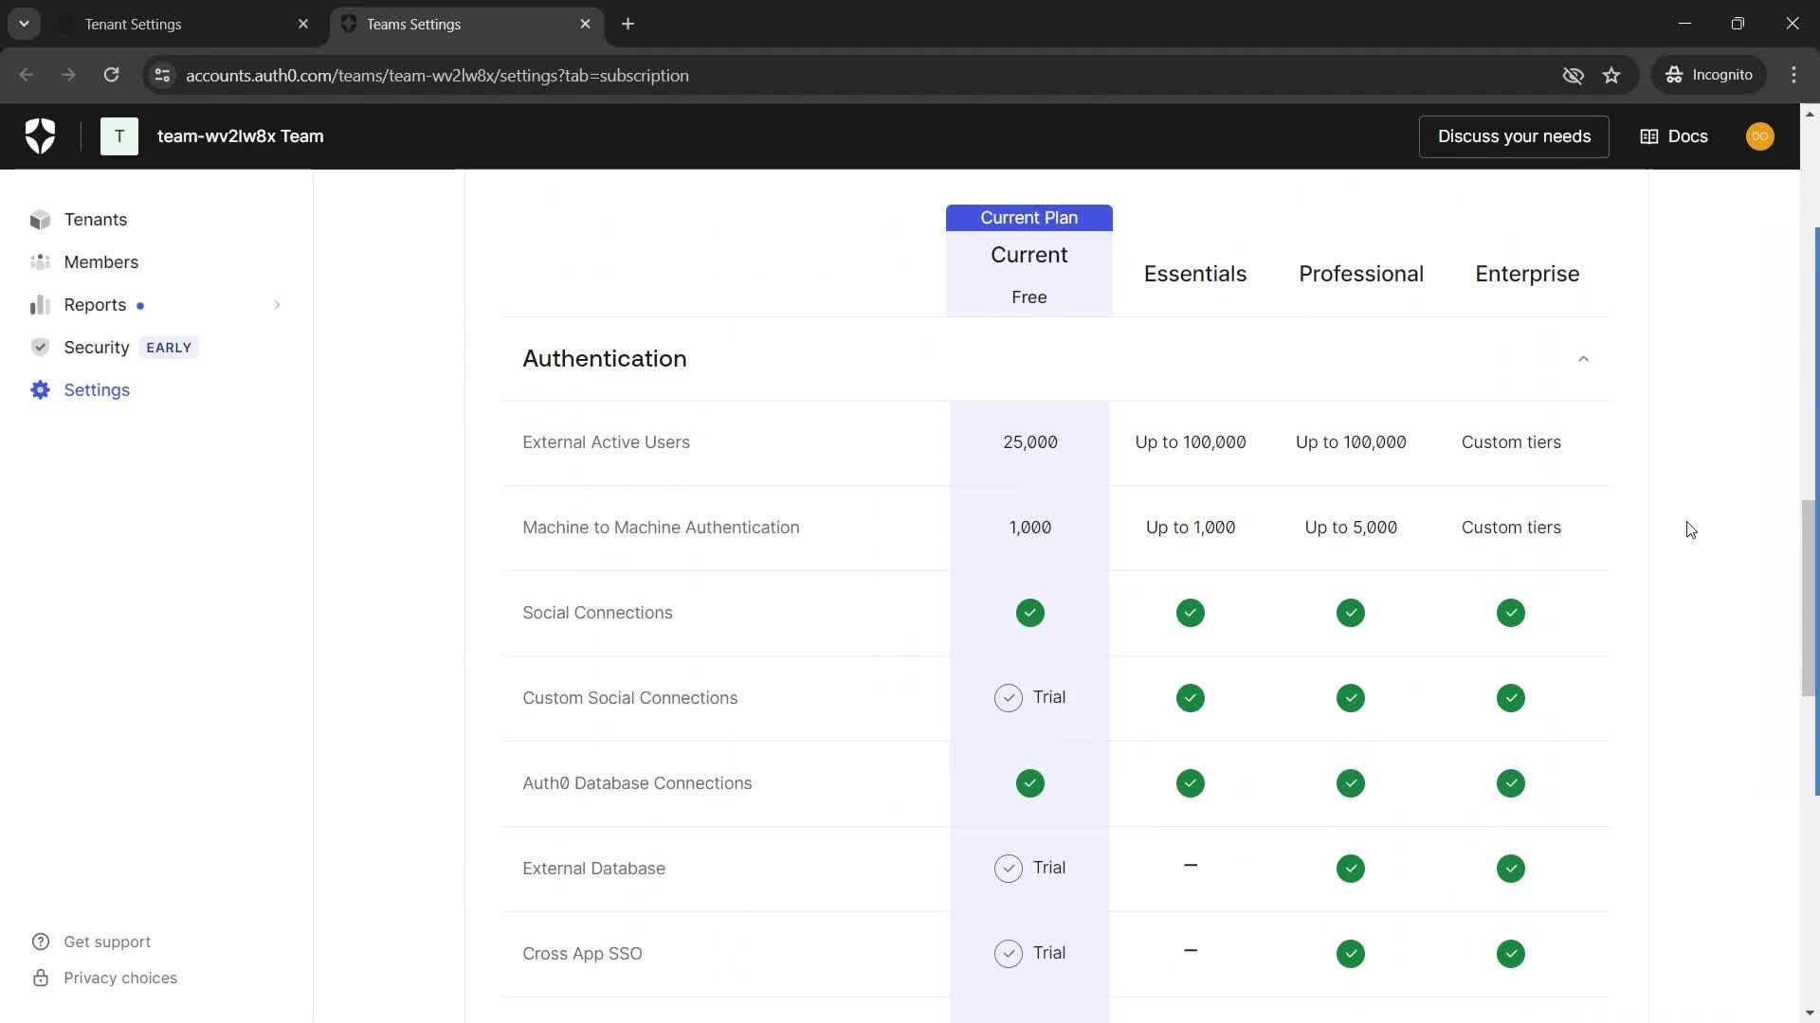This screenshot has width=1820, height=1023.
Task: Click the Privacy choices lock icon
Action: point(41,978)
